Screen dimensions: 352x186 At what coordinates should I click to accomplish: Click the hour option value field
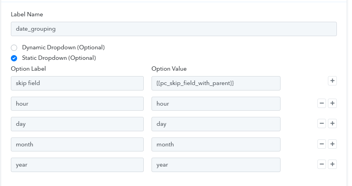[x=216, y=104]
